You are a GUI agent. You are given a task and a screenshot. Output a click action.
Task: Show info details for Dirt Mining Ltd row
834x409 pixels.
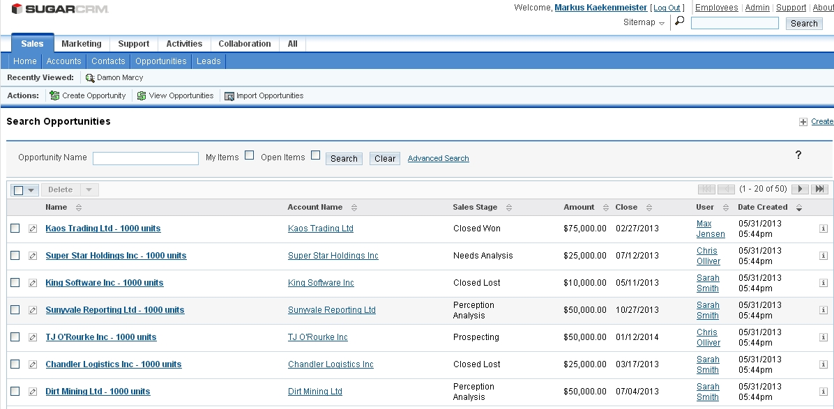click(x=824, y=392)
